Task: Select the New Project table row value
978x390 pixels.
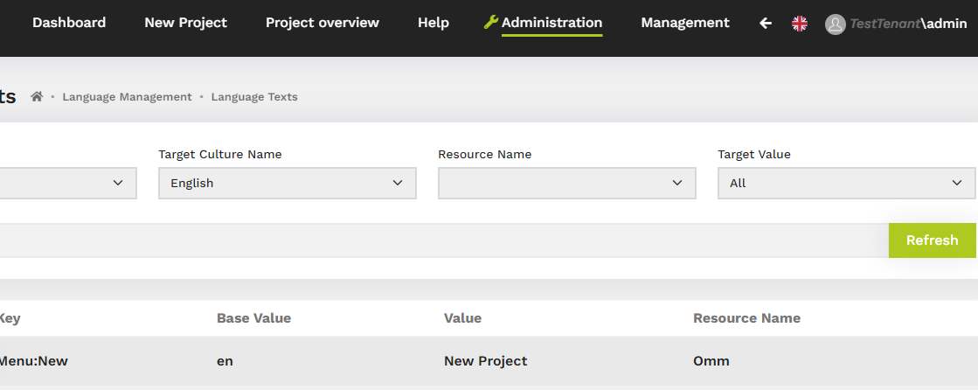Action: [x=485, y=361]
